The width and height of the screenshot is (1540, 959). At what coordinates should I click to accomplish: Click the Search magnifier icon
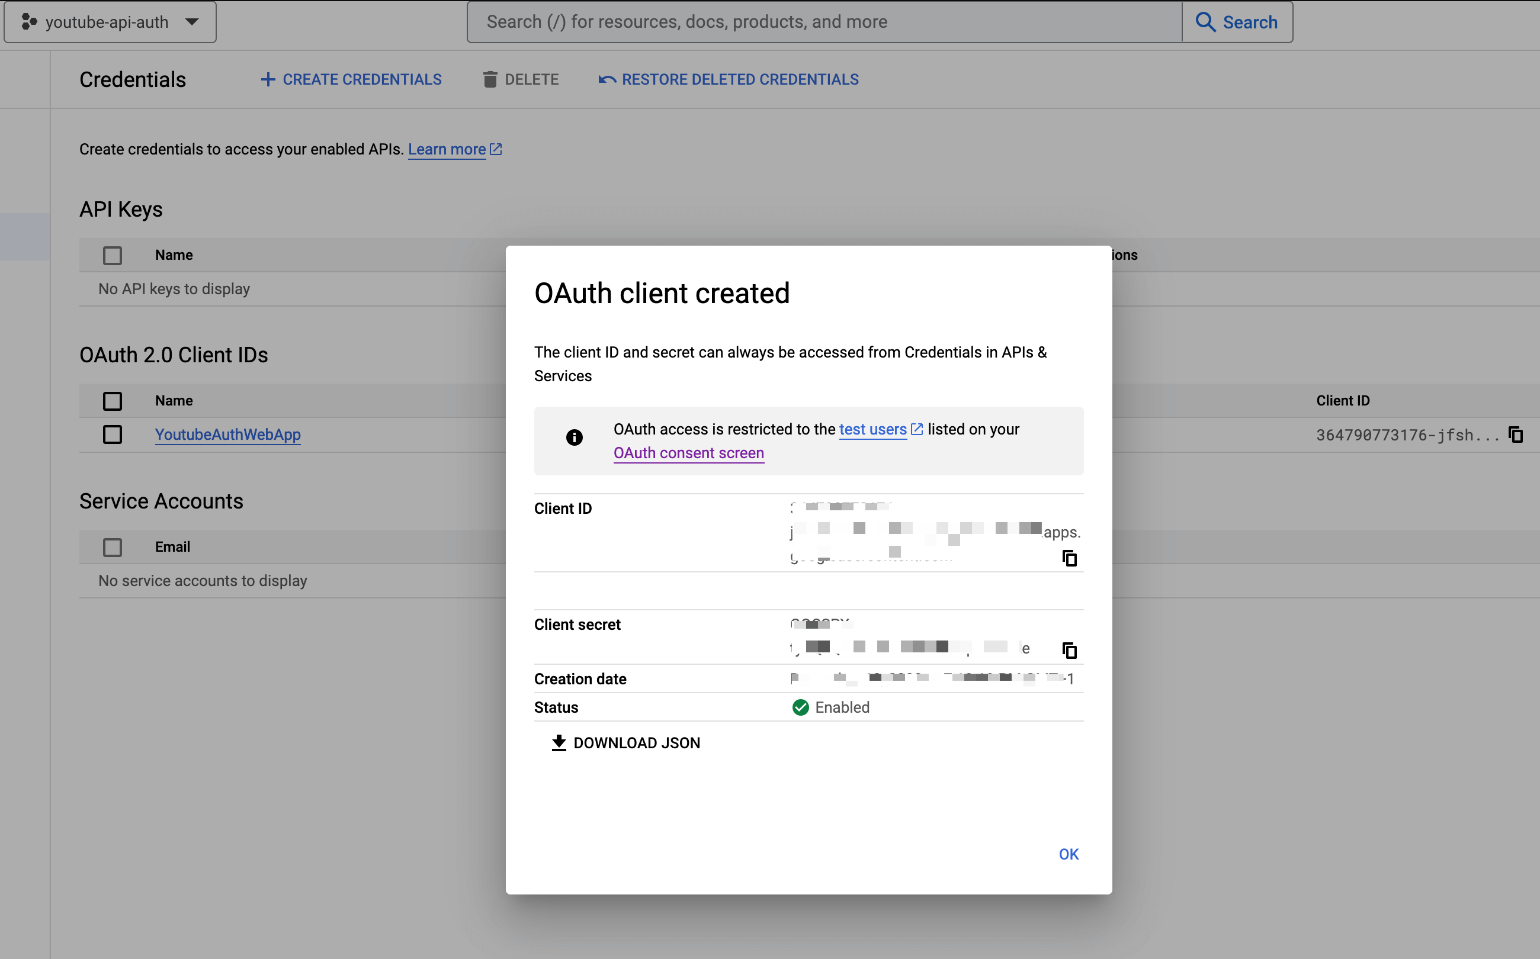coord(1204,21)
